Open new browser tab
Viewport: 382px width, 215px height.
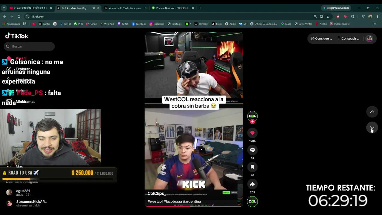coord(200,8)
